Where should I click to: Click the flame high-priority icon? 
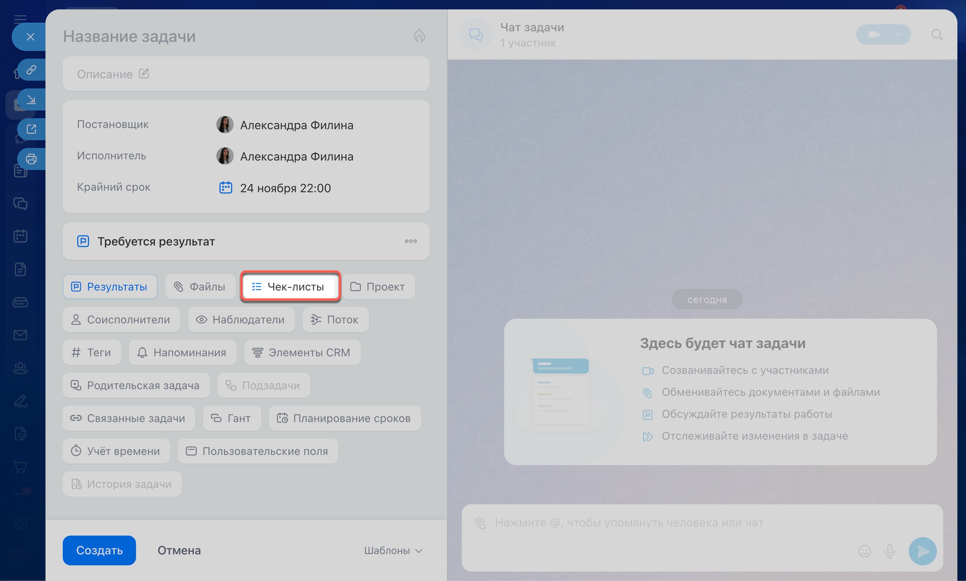[x=419, y=36]
